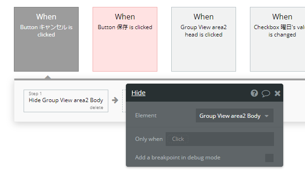
Task: Click the dropdown caret beside Group View area2 Body
Action: [x=267, y=116]
